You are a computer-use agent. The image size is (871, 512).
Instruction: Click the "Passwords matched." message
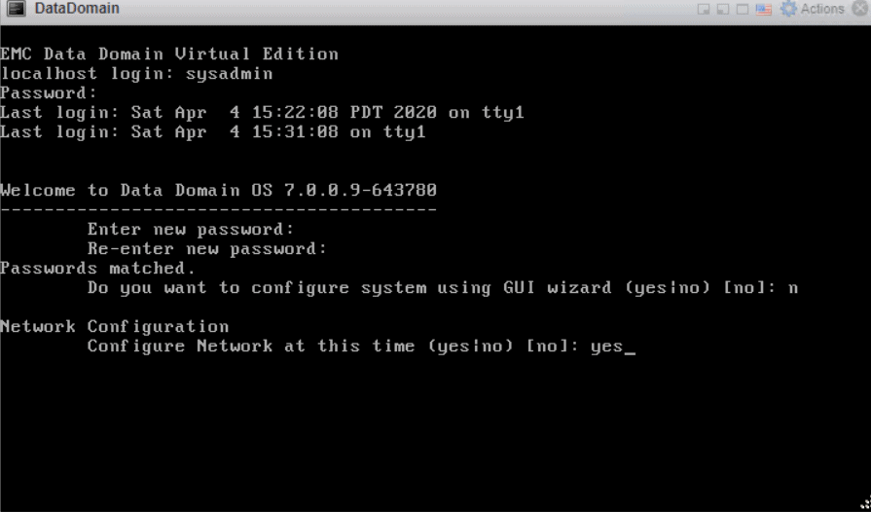(97, 269)
